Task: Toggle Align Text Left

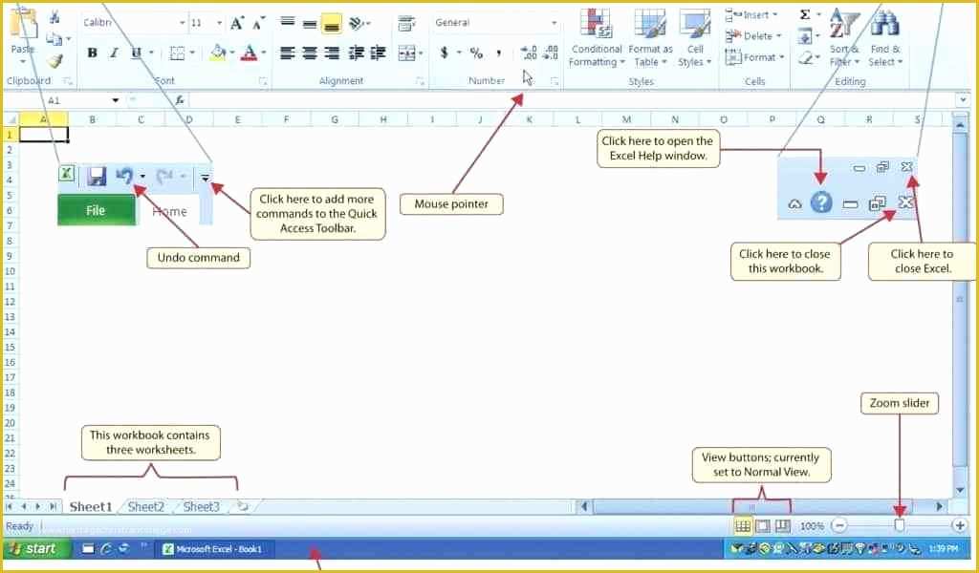Action: click(287, 53)
